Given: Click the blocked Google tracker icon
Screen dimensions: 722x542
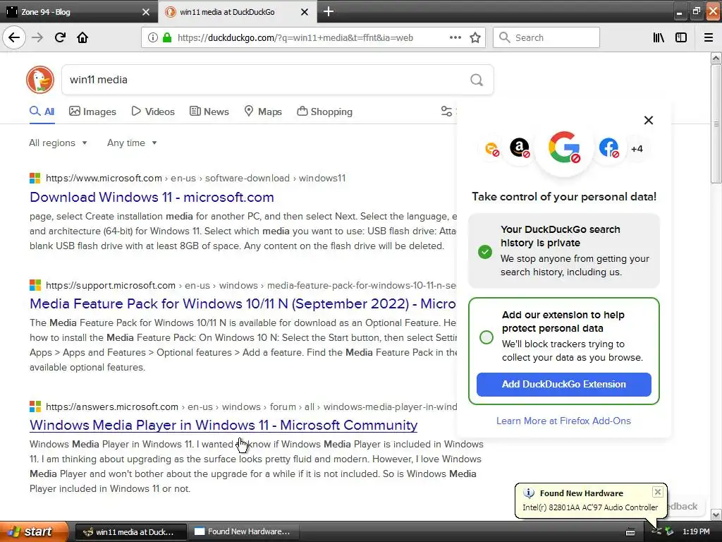Looking at the screenshot, I should (x=564, y=147).
